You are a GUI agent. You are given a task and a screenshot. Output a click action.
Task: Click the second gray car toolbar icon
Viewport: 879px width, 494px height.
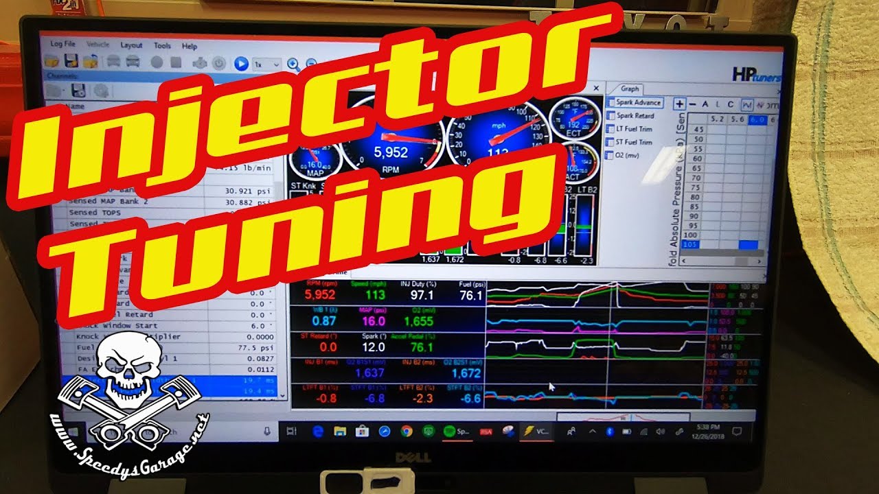click(133, 62)
